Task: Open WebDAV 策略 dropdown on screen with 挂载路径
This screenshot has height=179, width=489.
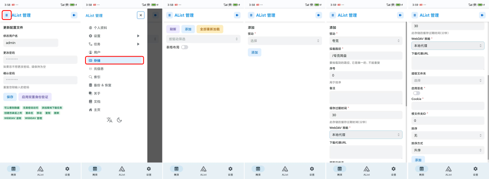Action: (366, 135)
